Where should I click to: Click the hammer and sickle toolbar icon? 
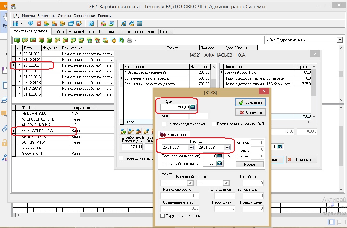tap(123, 23)
